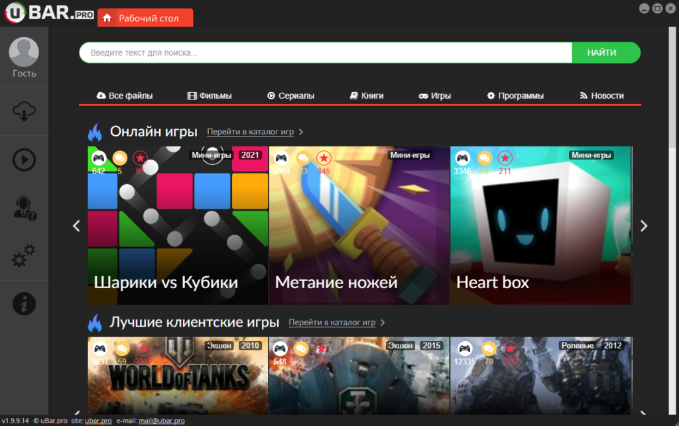Open the media player icon in sidebar
679x426 pixels.
[24, 160]
